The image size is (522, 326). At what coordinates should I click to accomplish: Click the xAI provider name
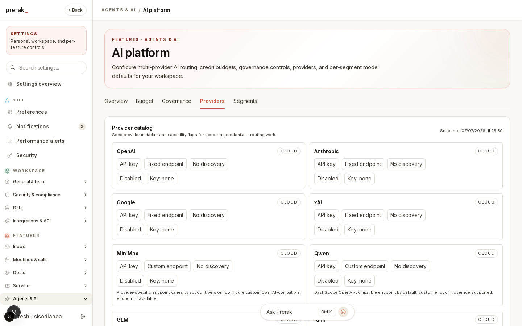coord(318,202)
